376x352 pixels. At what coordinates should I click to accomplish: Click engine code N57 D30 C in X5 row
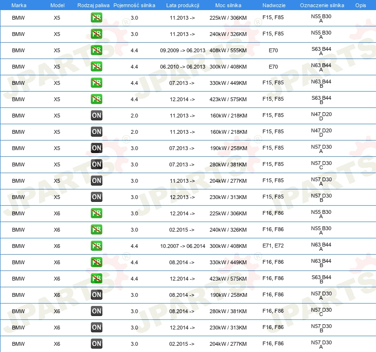(321, 165)
